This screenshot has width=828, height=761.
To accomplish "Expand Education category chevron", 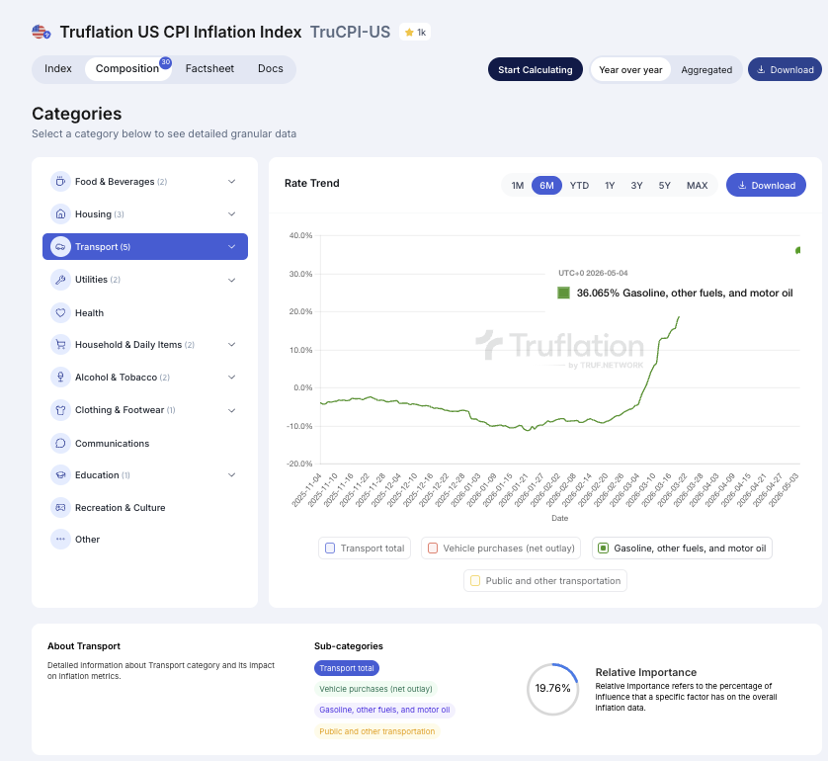I will (x=232, y=475).
